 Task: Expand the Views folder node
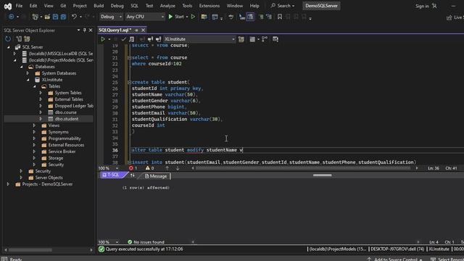pos(34,125)
